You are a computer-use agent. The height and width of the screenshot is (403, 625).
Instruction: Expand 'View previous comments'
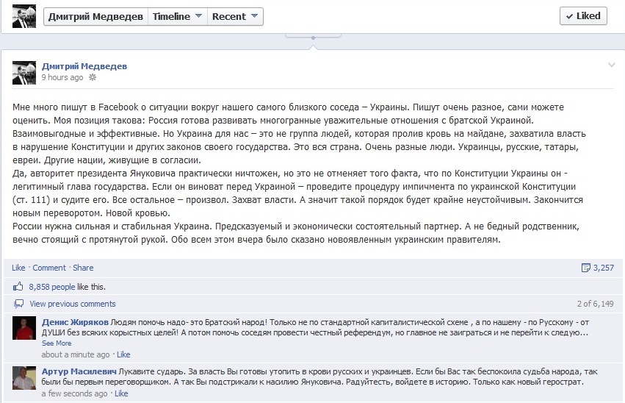click(x=72, y=304)
